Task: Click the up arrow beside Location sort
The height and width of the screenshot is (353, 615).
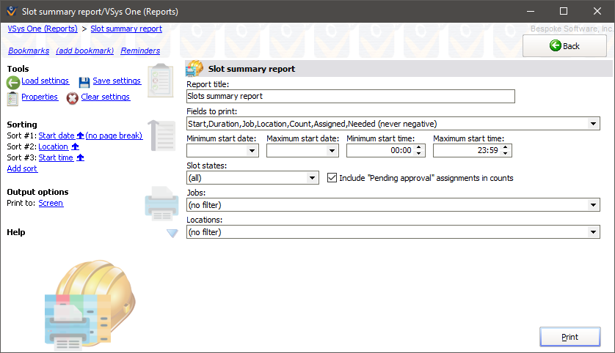Action: pyautogui.click(x=75, y=147)
